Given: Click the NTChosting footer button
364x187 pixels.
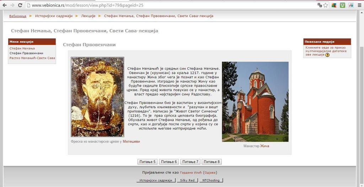Looking at the screenshot, I should [211, 180].
